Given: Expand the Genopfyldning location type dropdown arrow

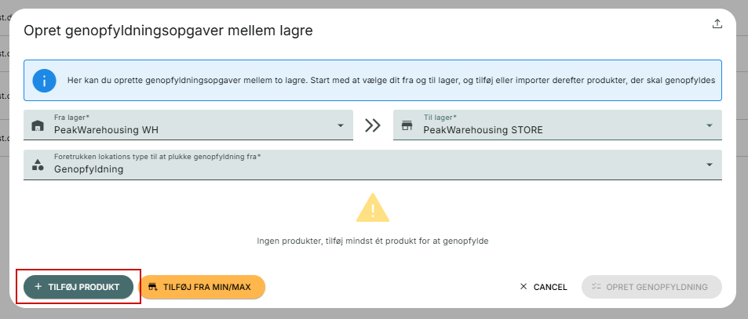Looking at the screenshot, I should pos(710,165).
